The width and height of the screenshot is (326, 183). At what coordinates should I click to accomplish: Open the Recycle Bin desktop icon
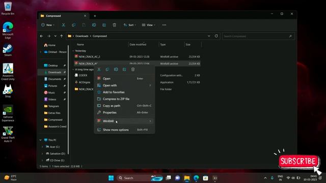point(8,8)
